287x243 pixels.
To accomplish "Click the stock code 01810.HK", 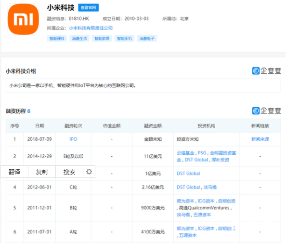I will [79, 19].
